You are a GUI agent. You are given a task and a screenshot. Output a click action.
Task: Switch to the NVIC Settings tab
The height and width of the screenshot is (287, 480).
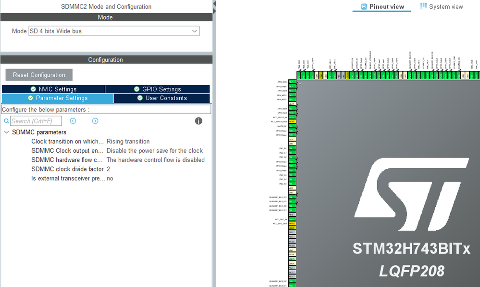(53, 89)
